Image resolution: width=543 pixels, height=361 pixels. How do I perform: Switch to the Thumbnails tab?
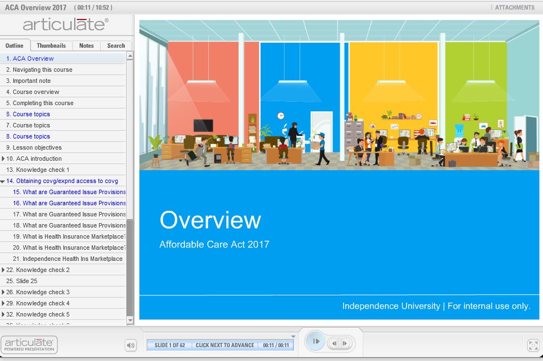(x=51, y=46)
